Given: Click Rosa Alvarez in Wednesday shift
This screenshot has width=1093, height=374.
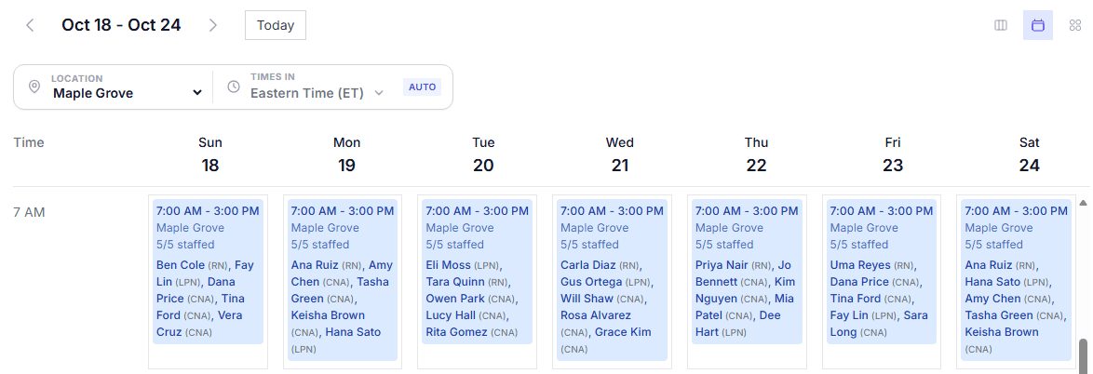Looking at the screenshot, I should coord(595,314).
